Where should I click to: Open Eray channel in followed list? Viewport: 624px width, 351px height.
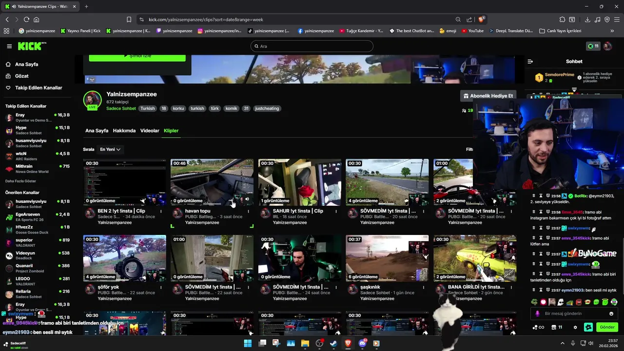pos(37,117)
